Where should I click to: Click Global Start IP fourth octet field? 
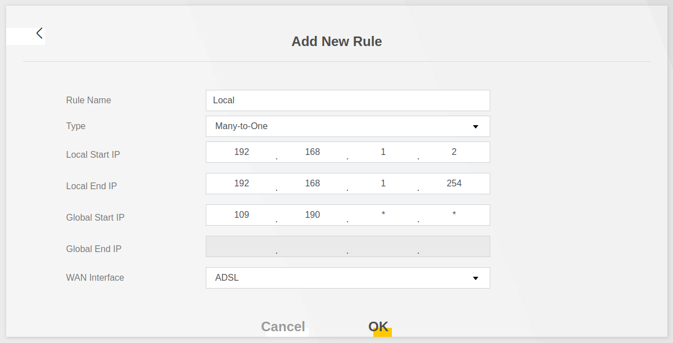click(x=454, y=215)
